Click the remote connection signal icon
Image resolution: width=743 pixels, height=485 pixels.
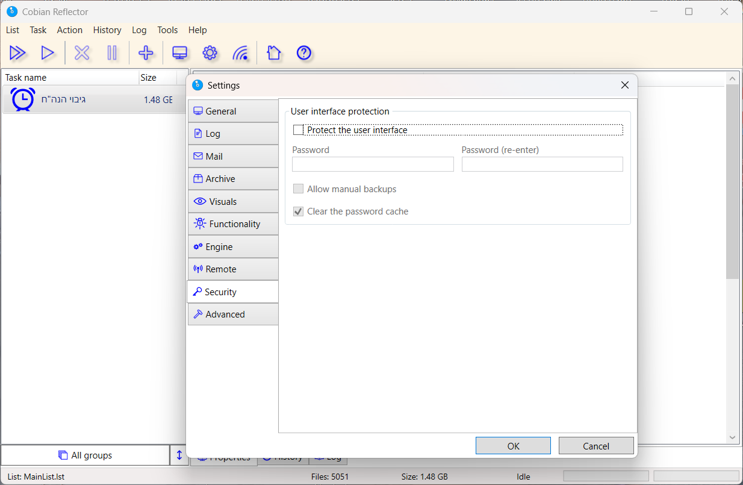pyautogui.click(x=240, y=53)
